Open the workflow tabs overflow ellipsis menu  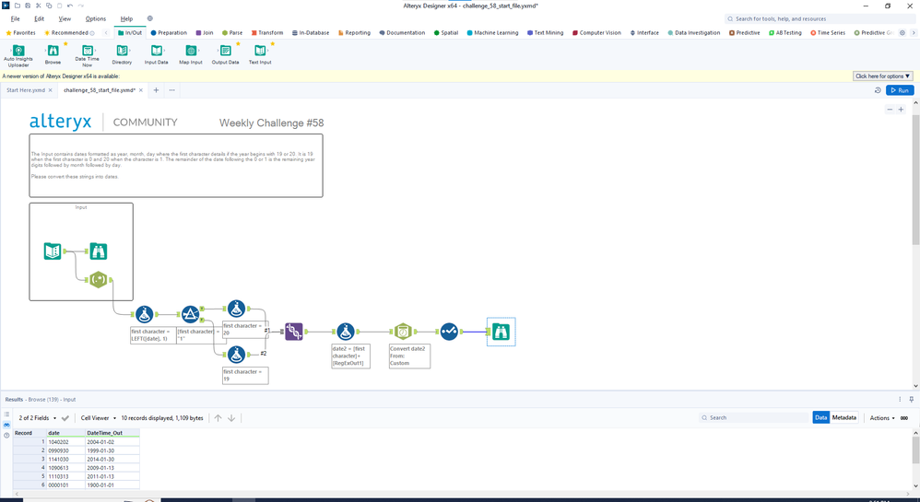[171, 90]
